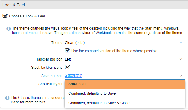Click the Choose a Look & Feel label text
Image resolution: width=188 pixels, height=110 pixels.
[x=27, y=16]
